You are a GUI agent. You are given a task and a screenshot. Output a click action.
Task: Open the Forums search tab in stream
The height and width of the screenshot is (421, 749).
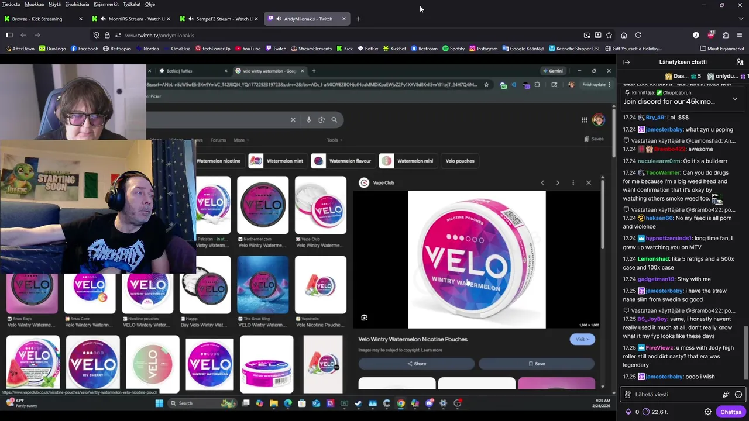pyautogui.click(x=218, y=140)
